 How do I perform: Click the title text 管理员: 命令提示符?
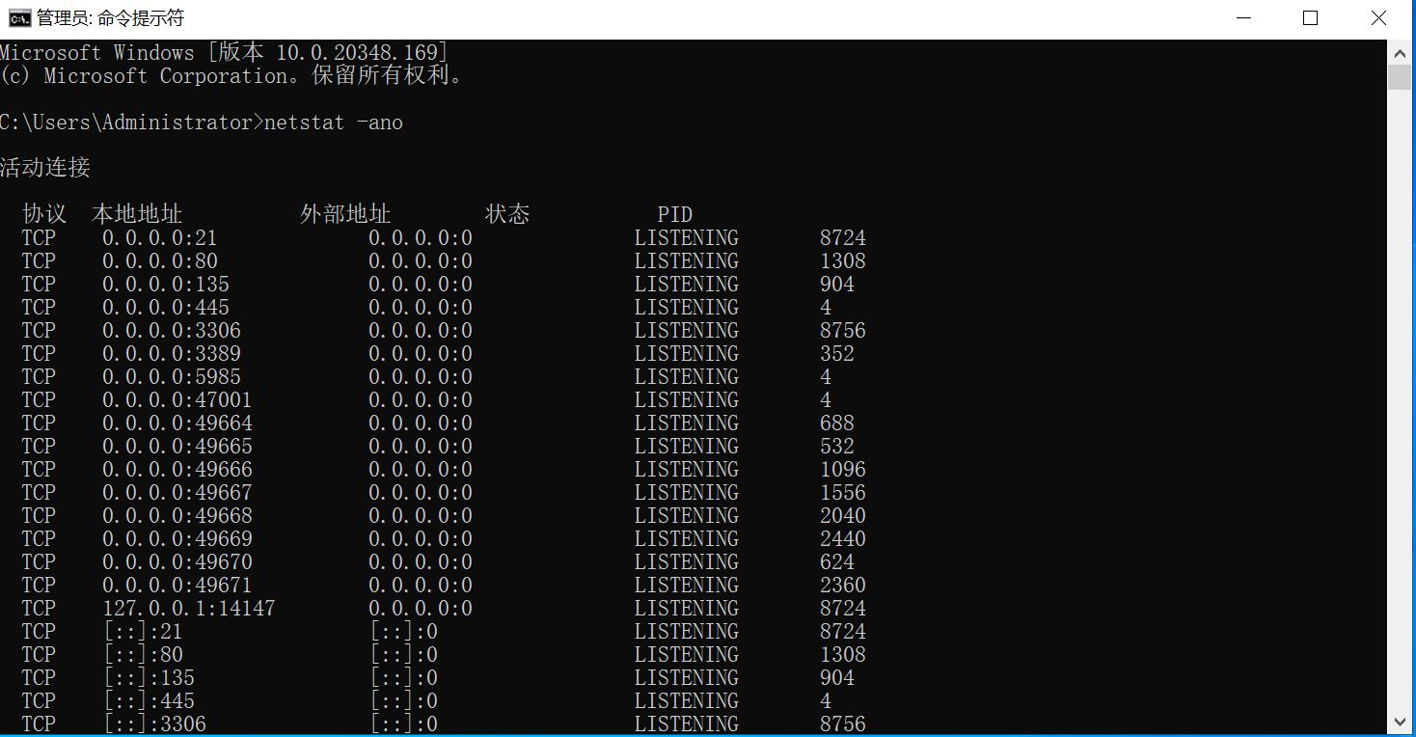tap(110, 18)
